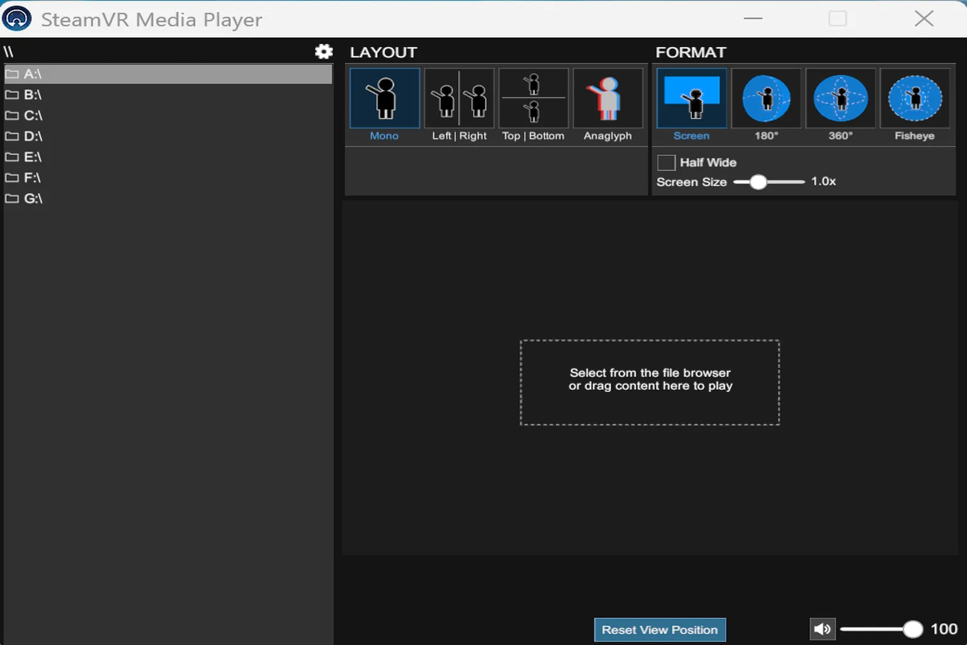This screenshot has width=967, height=645.
Task: Minimize the SteamVR Media Player window
Action: 753,18
